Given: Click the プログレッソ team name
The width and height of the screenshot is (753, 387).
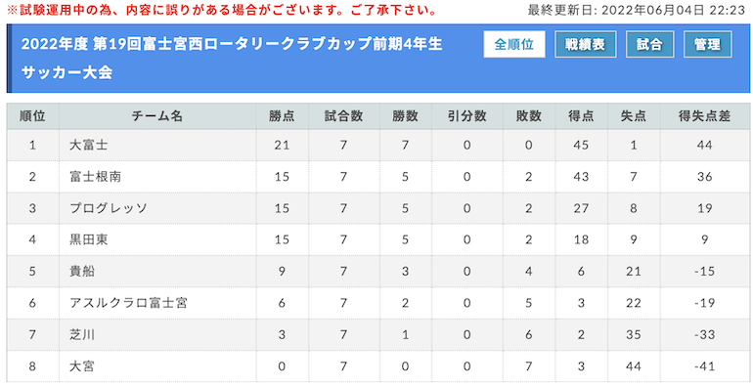Looking at the screenshot, I should [x=109, y=208].
